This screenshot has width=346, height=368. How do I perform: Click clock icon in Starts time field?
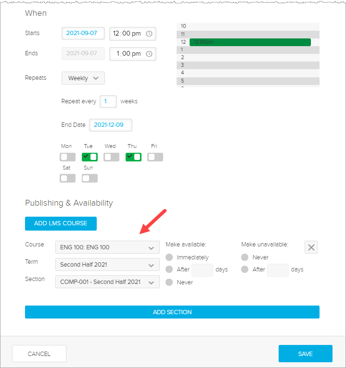coord(149,34)
